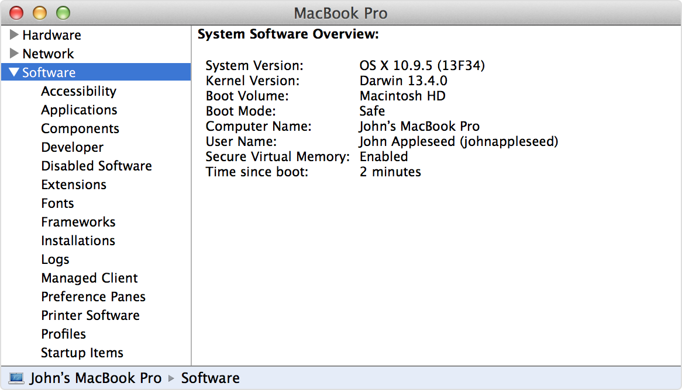Collapse the Software section
Screen dimensions: 682x390
(15, 72)
